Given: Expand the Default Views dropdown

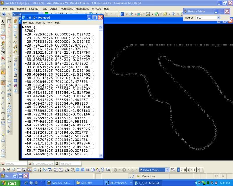Looking at the screenshot, I should click(167, 170).
